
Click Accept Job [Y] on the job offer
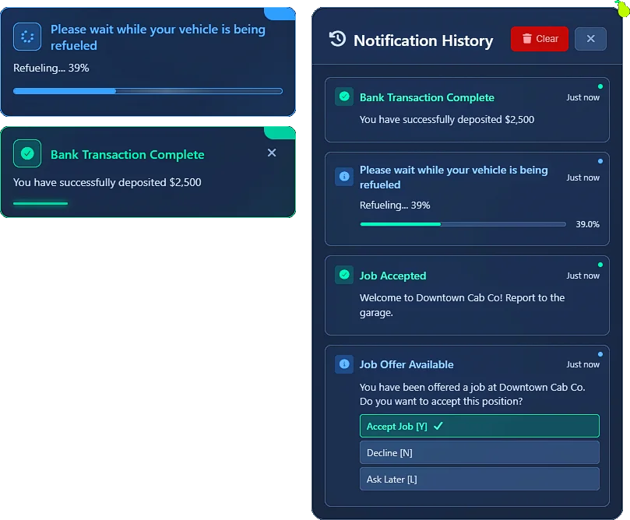pos(479,426)
